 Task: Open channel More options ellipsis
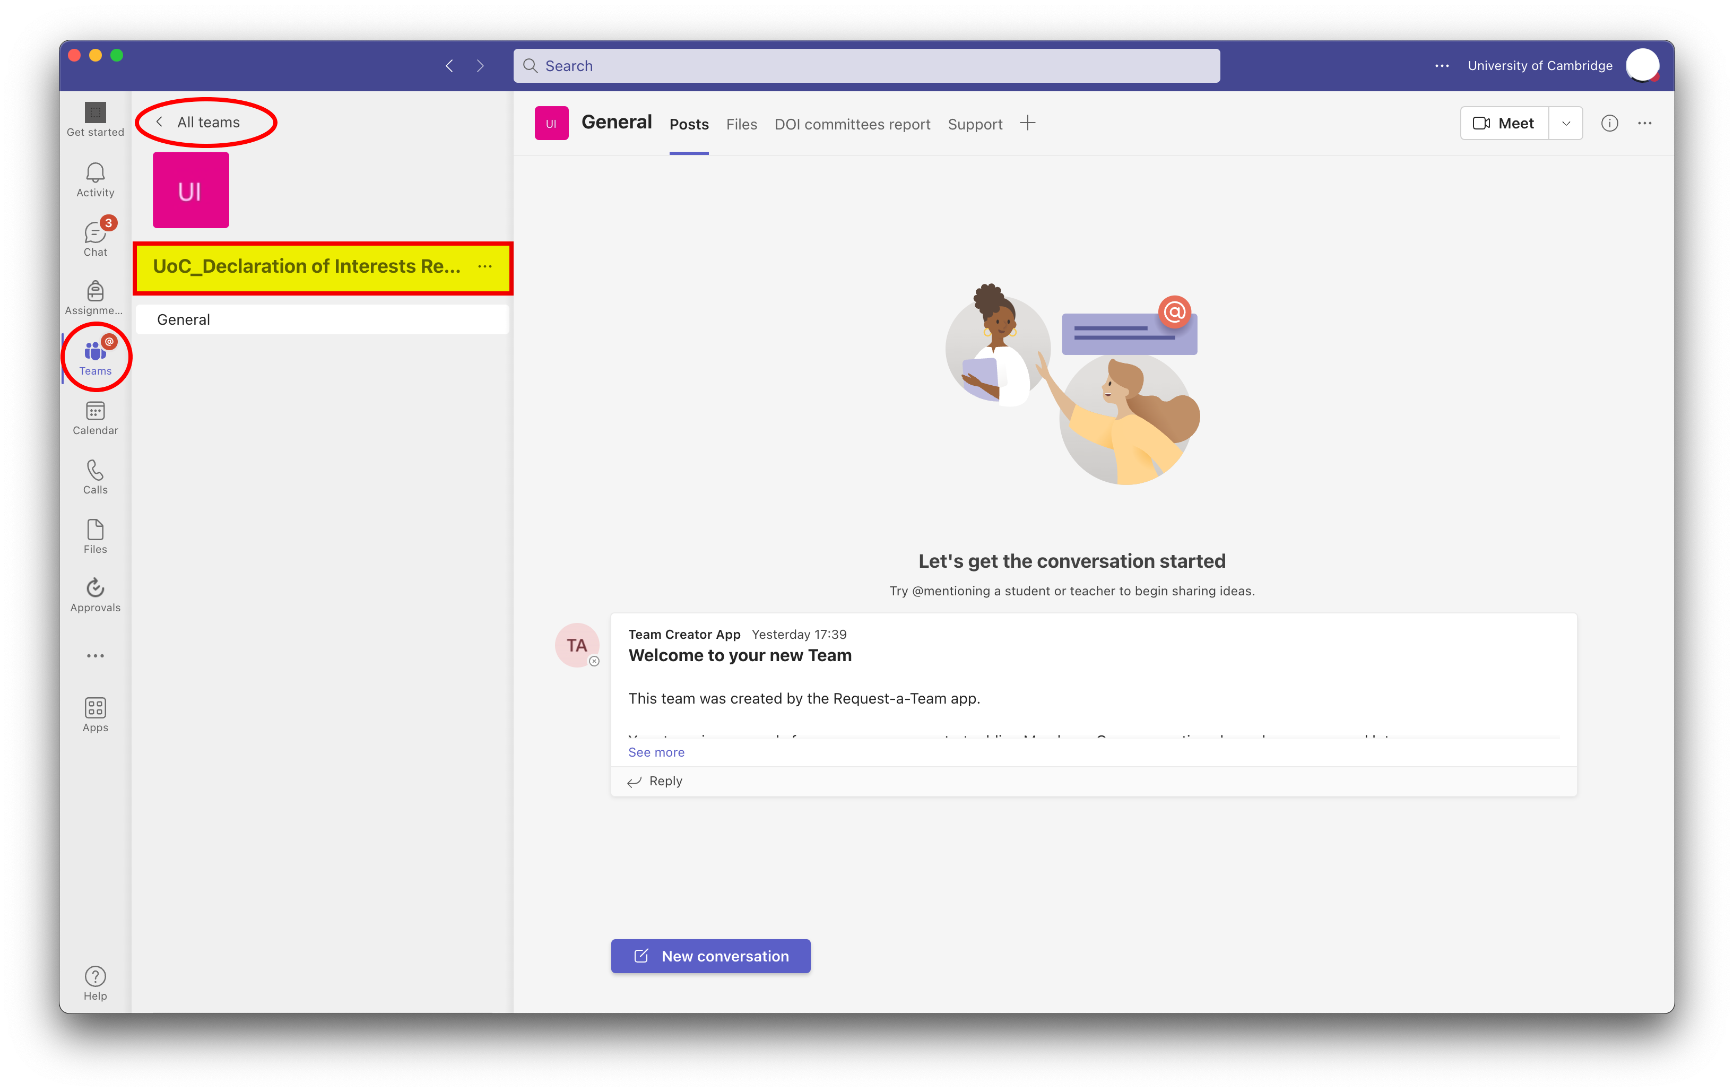click(x=1645, y=123)
